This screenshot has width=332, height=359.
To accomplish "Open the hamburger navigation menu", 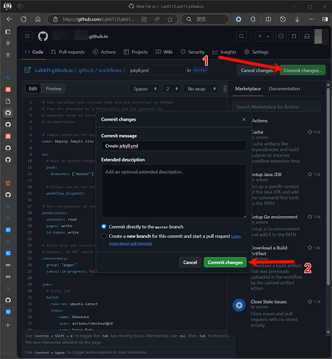I will click(x=27, y=36).
